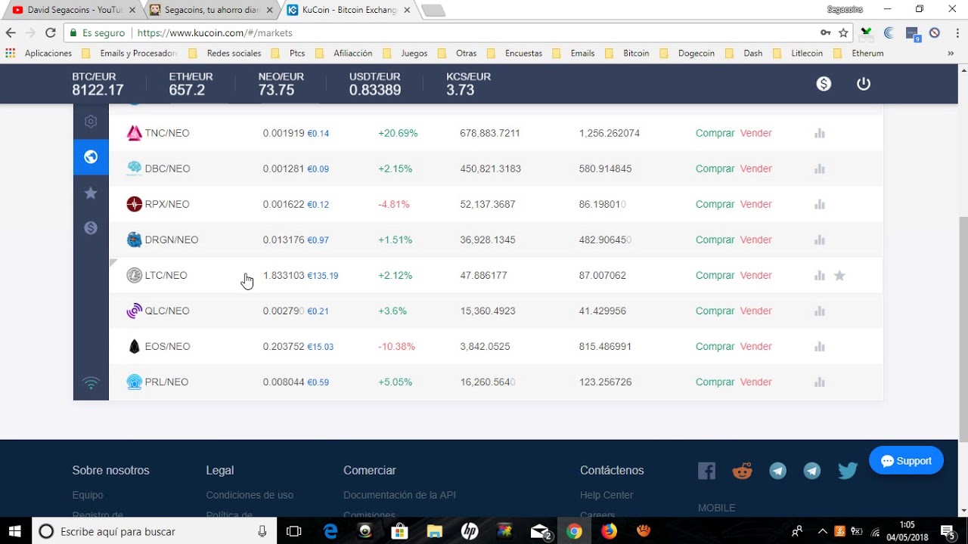Screen dimensions: 968x544
Task: Open the Aplicaciones apps shortcut
Action: pos(39,54)
